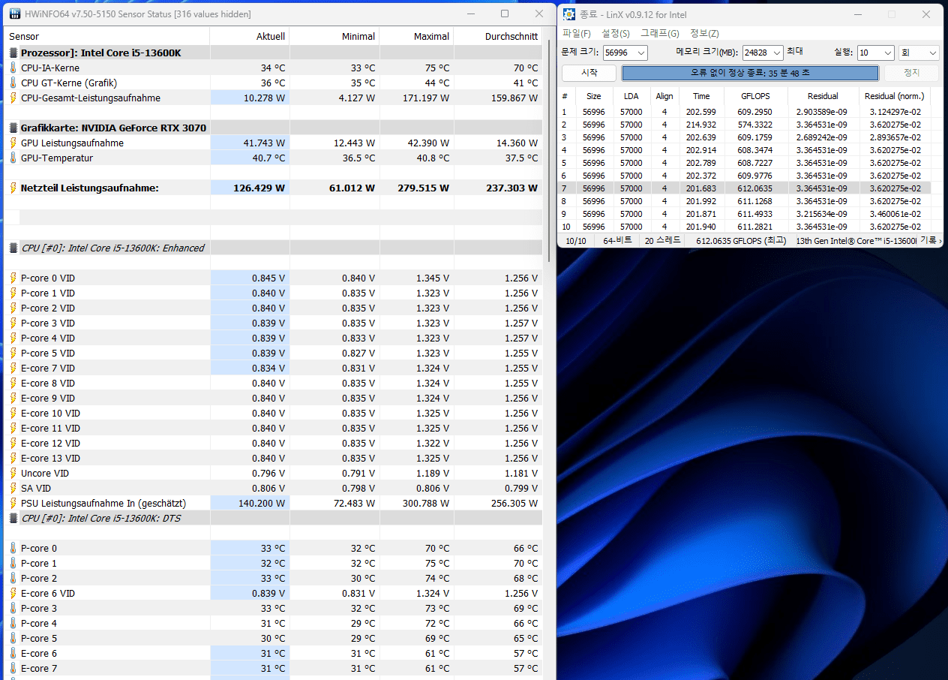The width and height of the screenshot is (948, 680).
Task: Click the Durchschnitt column header
Action: coord(498,36)
